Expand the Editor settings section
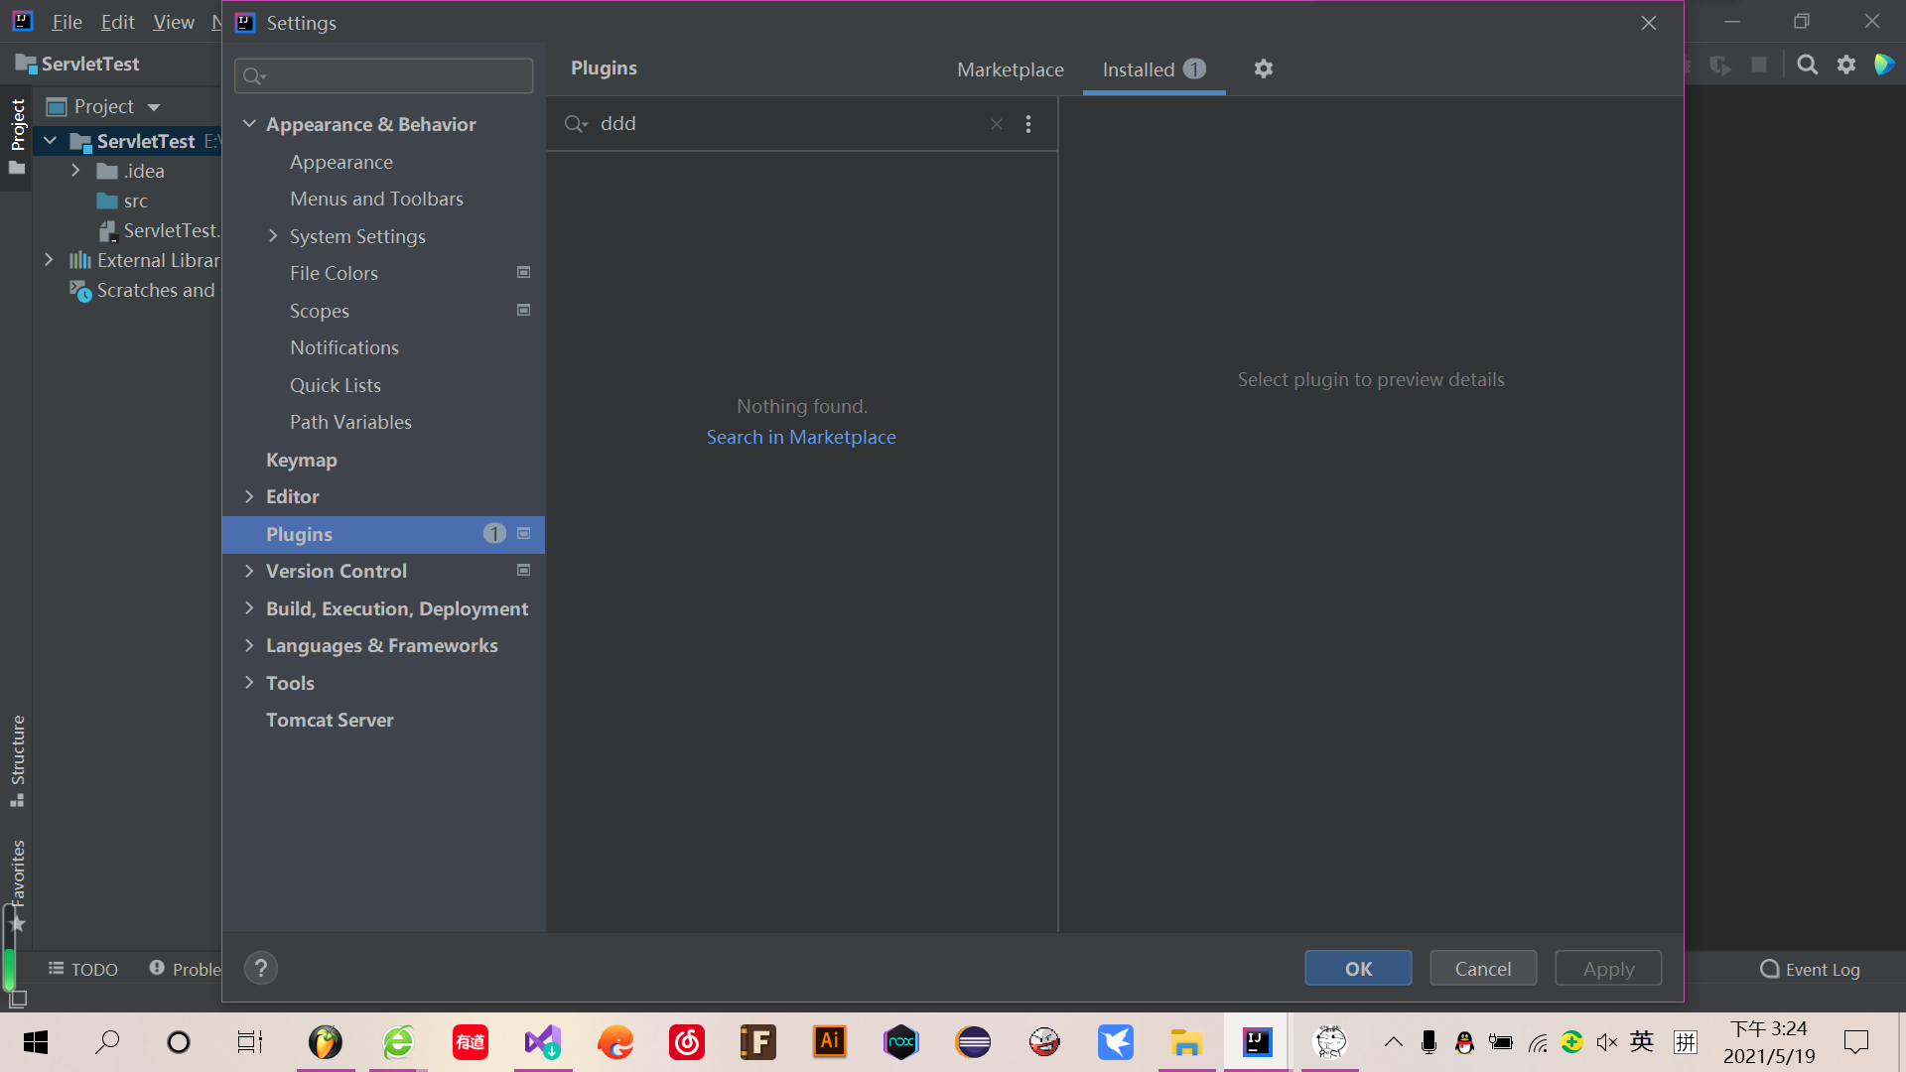 click(x=249, y=496)
